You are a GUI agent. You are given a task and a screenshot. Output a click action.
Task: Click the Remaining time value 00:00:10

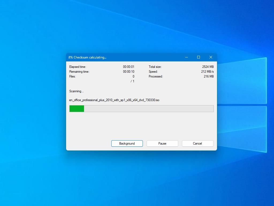pyautogui.click(x=128, y=72)
